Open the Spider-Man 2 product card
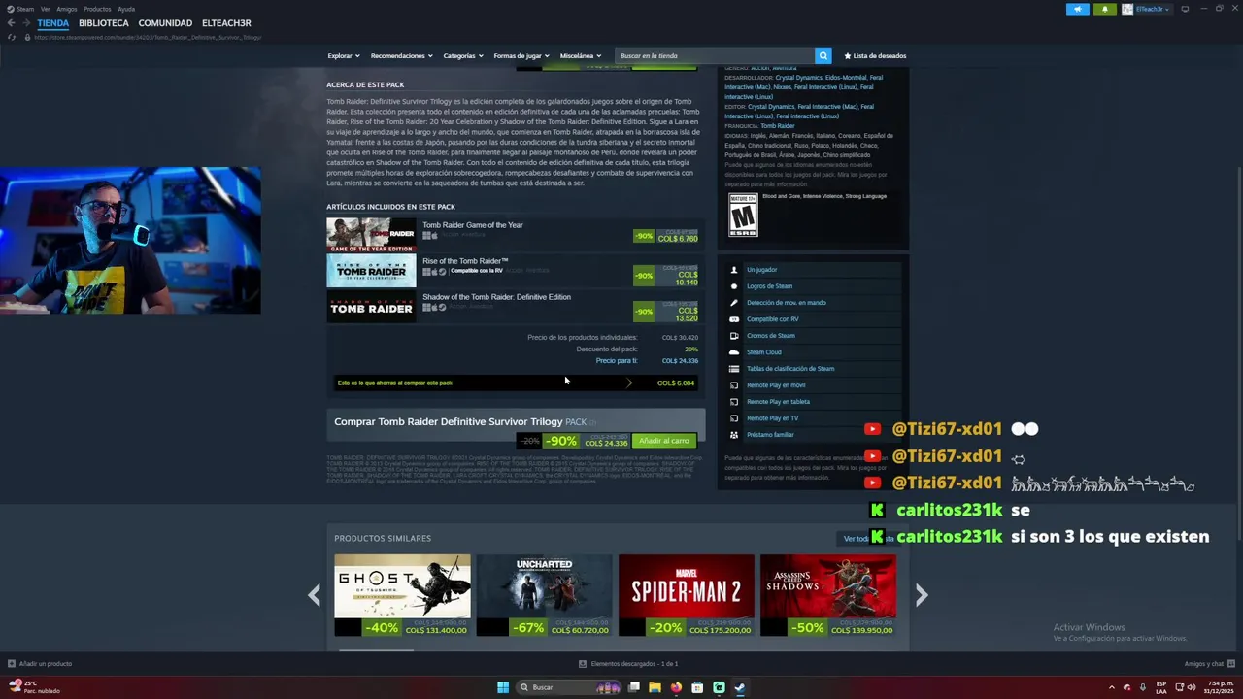 687,595
